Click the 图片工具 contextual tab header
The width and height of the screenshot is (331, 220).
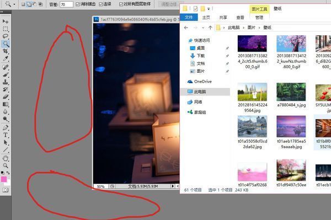click(x=259, y=9)
